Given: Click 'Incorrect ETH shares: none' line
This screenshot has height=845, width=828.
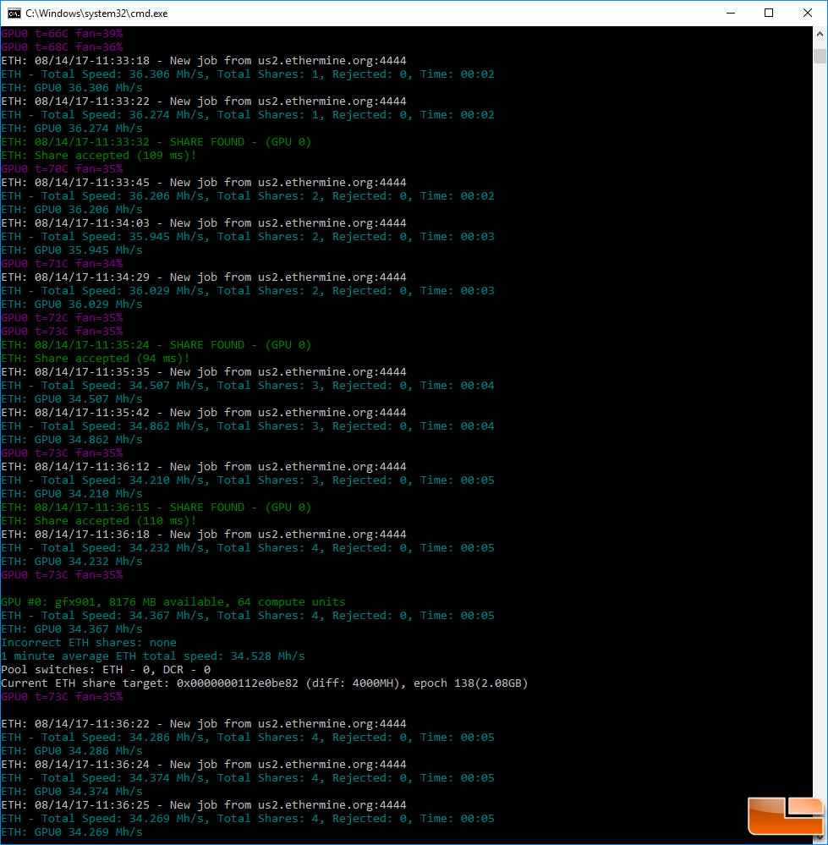Looking at the screenshot, I should tap(89, 642).
